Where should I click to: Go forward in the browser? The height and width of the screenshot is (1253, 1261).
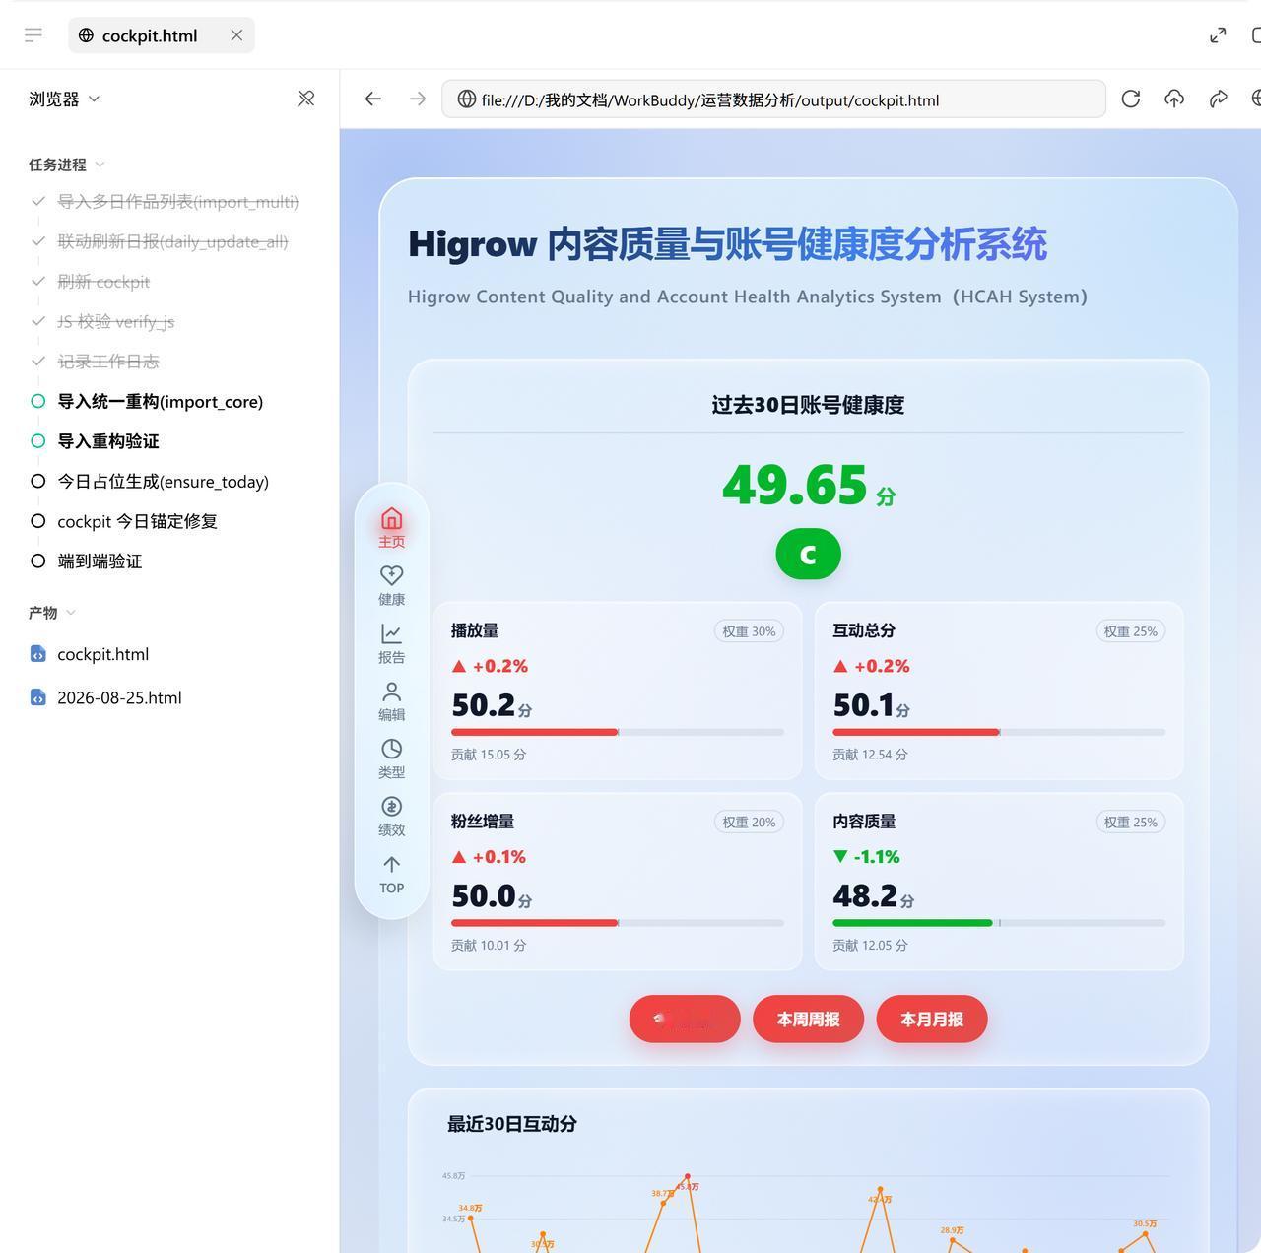coord(418,99)
